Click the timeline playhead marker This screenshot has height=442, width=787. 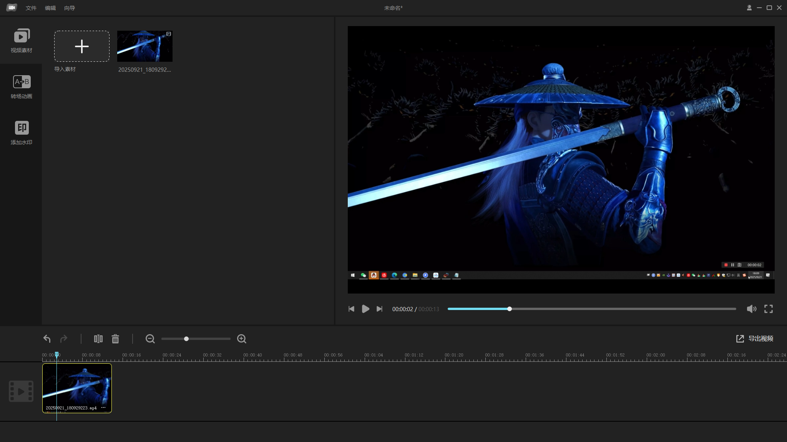pyautogui.click(x=57, y=355)
